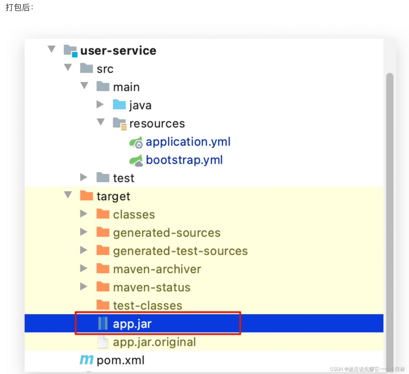This screenshot has width=409, height=374.
Task: Expand the java folder arrow
Action: (x=100, y=104)
